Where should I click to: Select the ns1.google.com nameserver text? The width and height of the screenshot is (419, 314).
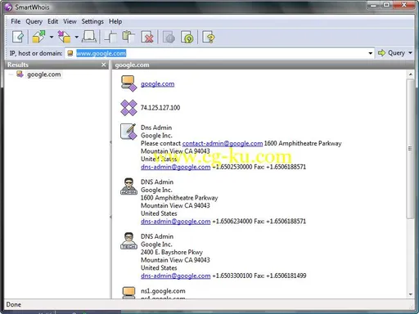click(x=163, y=291)
